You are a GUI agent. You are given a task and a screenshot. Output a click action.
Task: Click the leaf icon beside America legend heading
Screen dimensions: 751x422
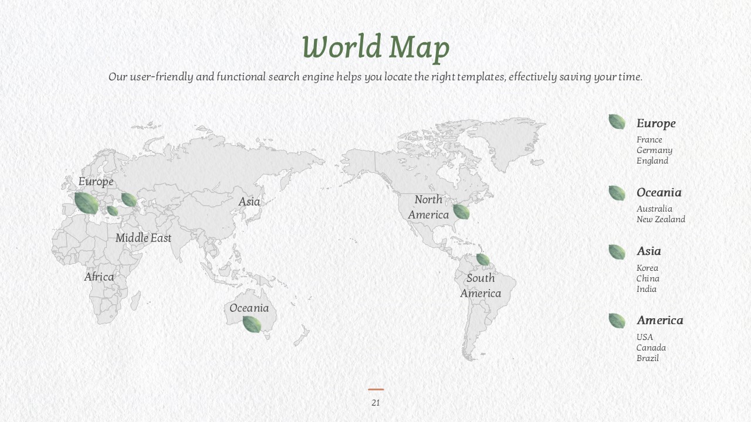(x=617, y=321)
